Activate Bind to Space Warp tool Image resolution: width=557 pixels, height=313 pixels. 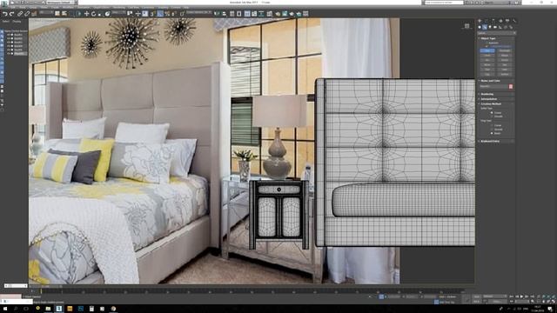pos(35,14)
